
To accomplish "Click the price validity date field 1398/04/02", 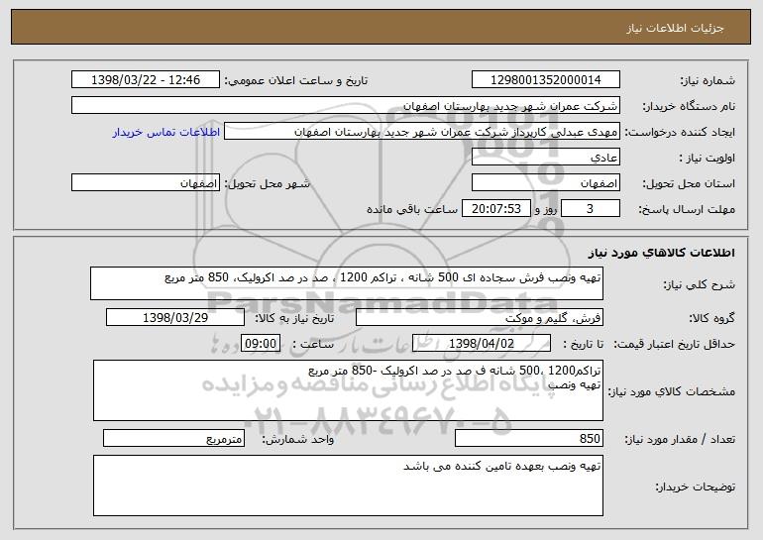I will [x=482, y=344].
